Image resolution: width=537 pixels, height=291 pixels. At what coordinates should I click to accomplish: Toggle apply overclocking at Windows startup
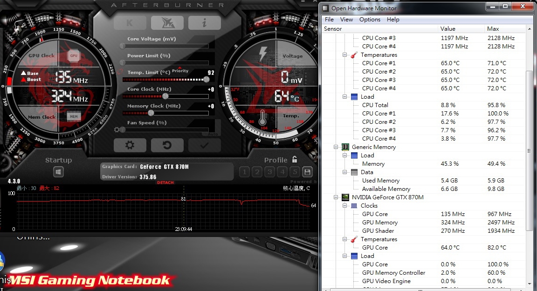click(x=58, y=172)
